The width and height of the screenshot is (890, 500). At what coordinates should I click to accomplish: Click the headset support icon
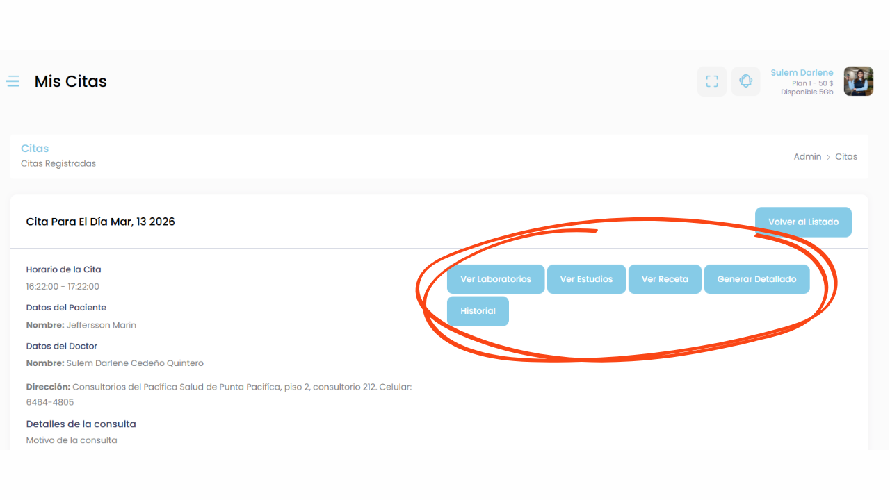click(x=745, y=81)
